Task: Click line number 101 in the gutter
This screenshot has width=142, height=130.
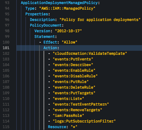Action: pos(6,48)
